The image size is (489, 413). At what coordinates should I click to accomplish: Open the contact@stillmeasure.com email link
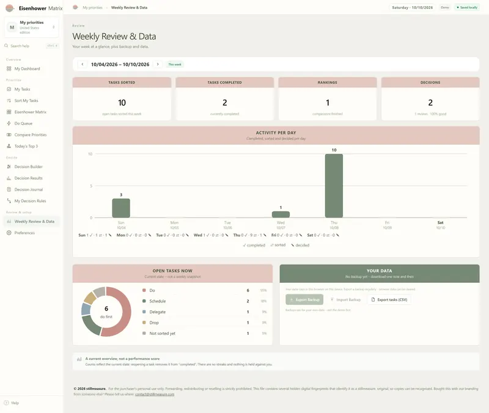[x=155, y=394]
